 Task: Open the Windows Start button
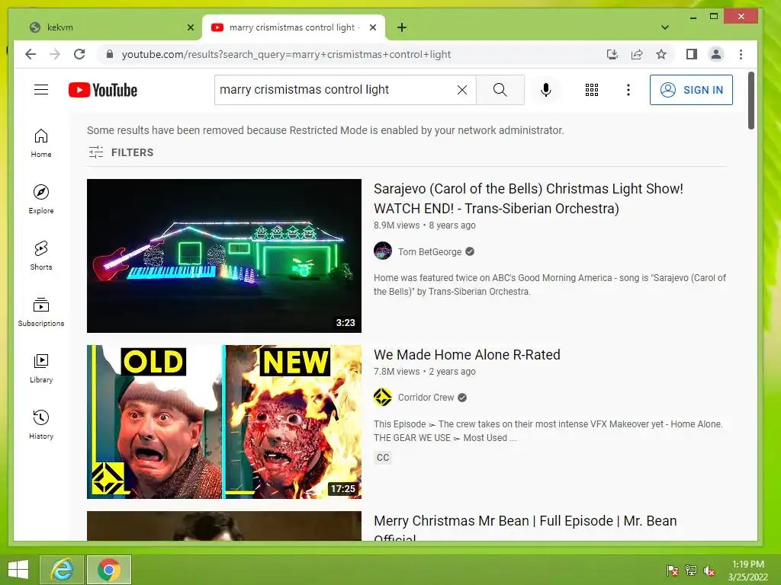(x=18, y=570)
